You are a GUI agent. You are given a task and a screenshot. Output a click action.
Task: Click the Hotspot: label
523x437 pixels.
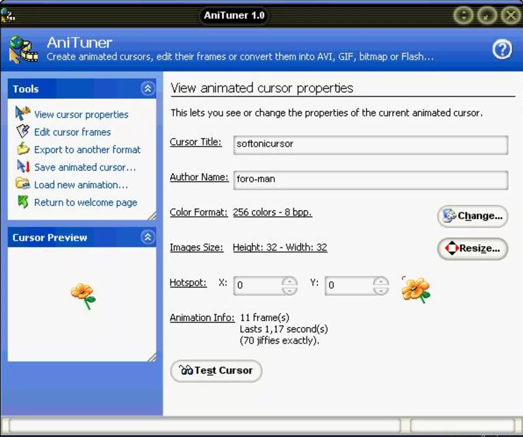(188, 283)
